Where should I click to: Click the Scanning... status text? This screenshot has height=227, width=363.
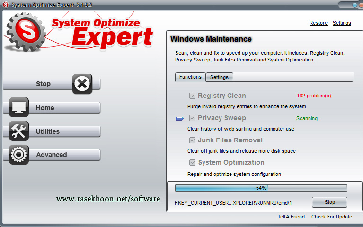tap(309, 118)
